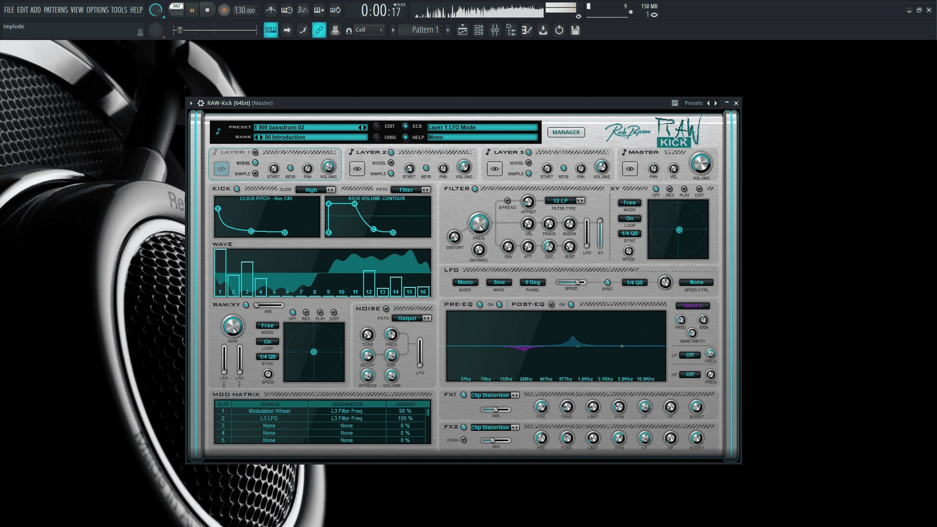
Task: Open the FILE menu
Action: (9, 10)
